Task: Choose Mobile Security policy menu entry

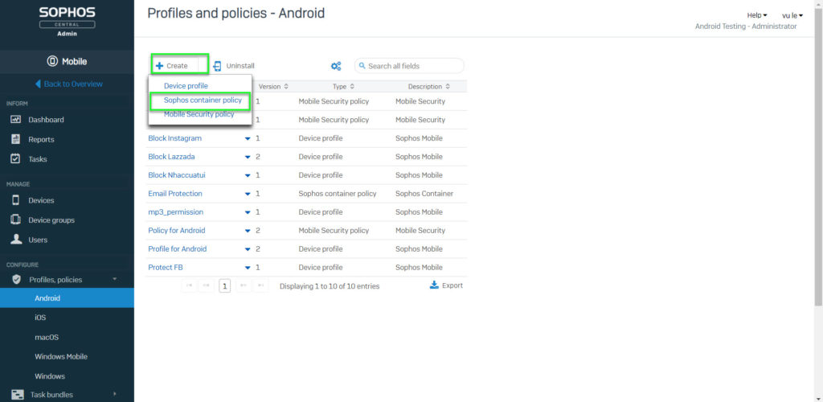Action: [x=199, y=114]
